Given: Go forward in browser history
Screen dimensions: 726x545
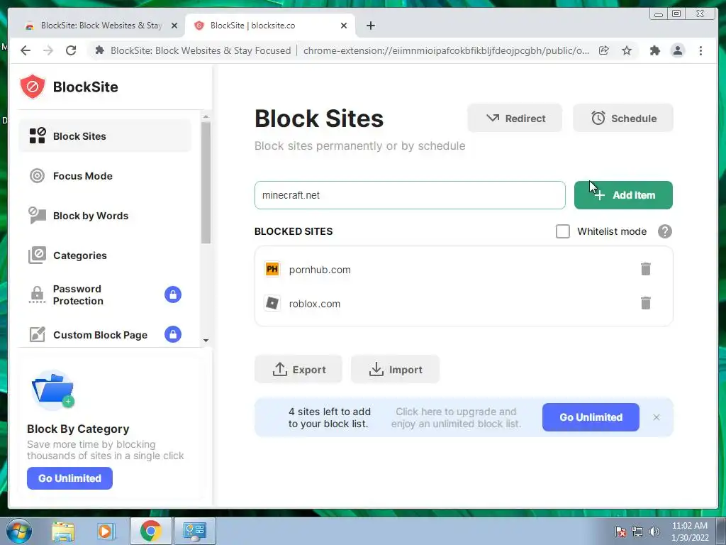Looking at the screenshot, I should pyautogui.click(x=48, y=50).
